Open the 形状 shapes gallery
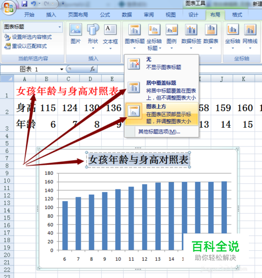This screenshot has width=262, height=278. [93, 36]
